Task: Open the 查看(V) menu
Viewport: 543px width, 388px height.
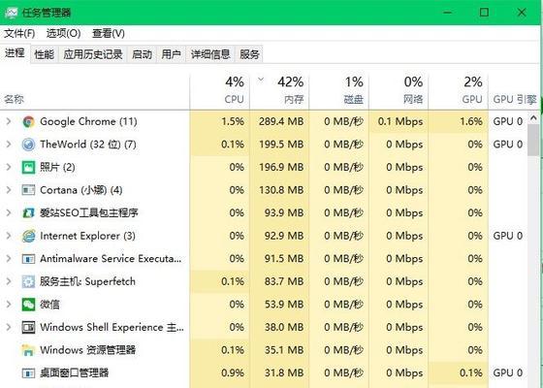Action: click(x=109, y=34)
